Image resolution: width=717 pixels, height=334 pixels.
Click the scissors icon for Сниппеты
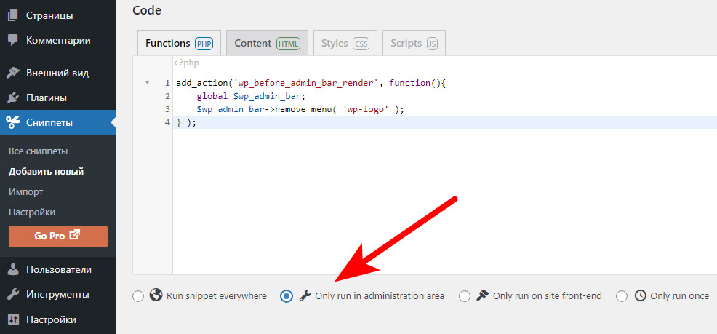coord(13,123)
